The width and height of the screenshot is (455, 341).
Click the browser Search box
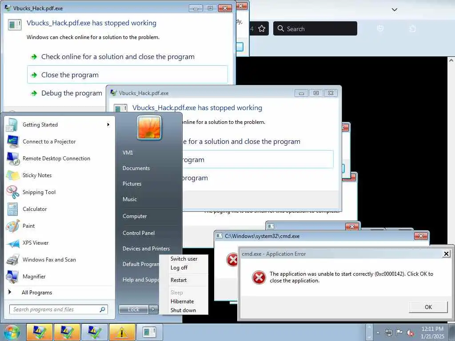pos(315,28)
